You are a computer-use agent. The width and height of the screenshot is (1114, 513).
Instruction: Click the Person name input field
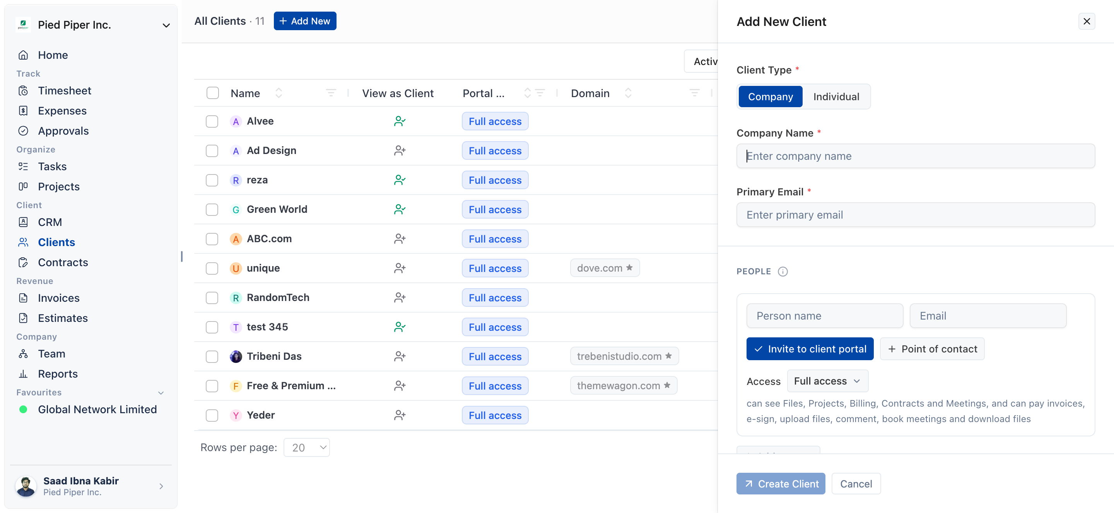(824, 316)
